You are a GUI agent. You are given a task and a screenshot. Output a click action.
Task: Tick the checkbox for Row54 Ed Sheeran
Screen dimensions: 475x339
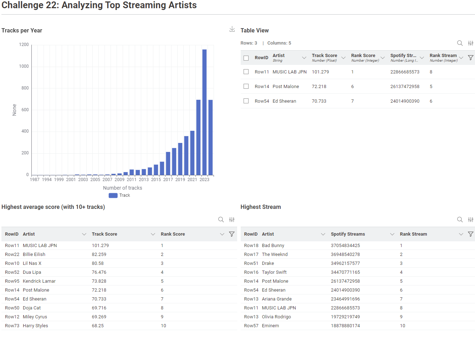(246, 101)
